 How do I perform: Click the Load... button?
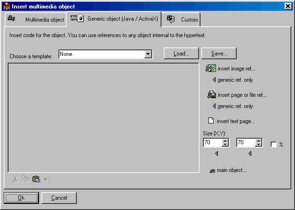click(x=181, y=54)
